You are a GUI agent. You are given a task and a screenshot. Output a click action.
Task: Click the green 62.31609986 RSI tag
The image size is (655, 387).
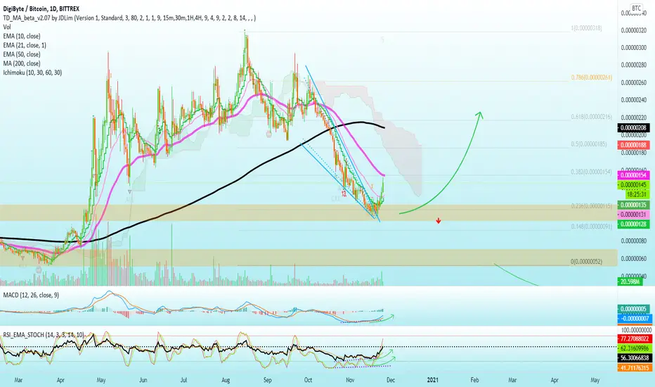(x=634, y=348)
